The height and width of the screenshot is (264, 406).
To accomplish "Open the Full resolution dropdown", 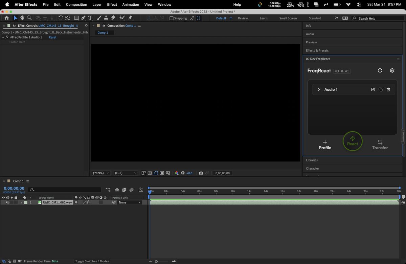I will point(125,173).
